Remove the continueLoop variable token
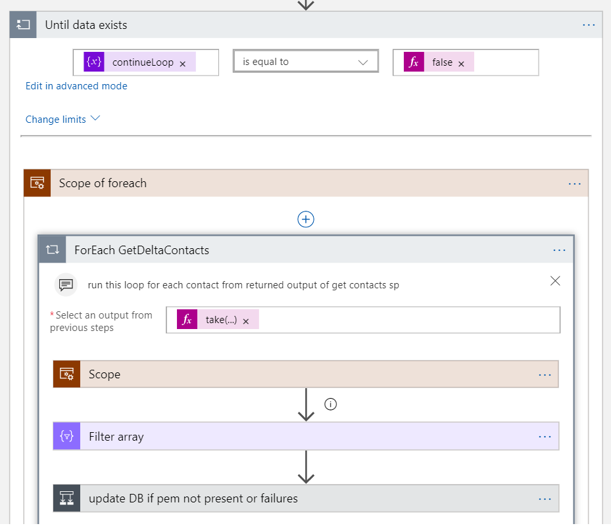This screenshot has height=530, width=611. (183, 63)
